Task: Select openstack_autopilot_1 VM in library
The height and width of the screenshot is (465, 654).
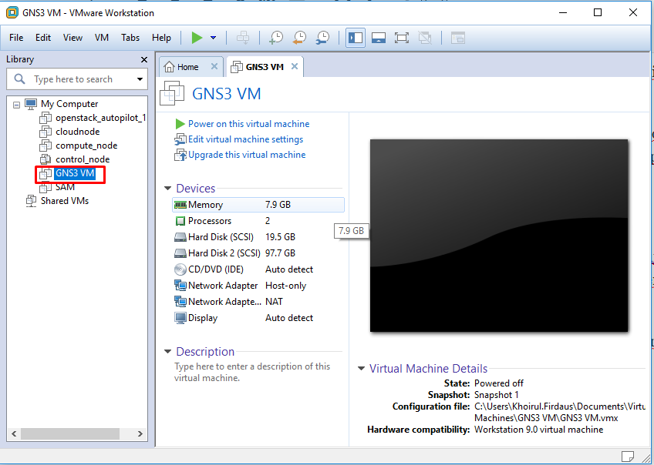Action: (100, 118)
